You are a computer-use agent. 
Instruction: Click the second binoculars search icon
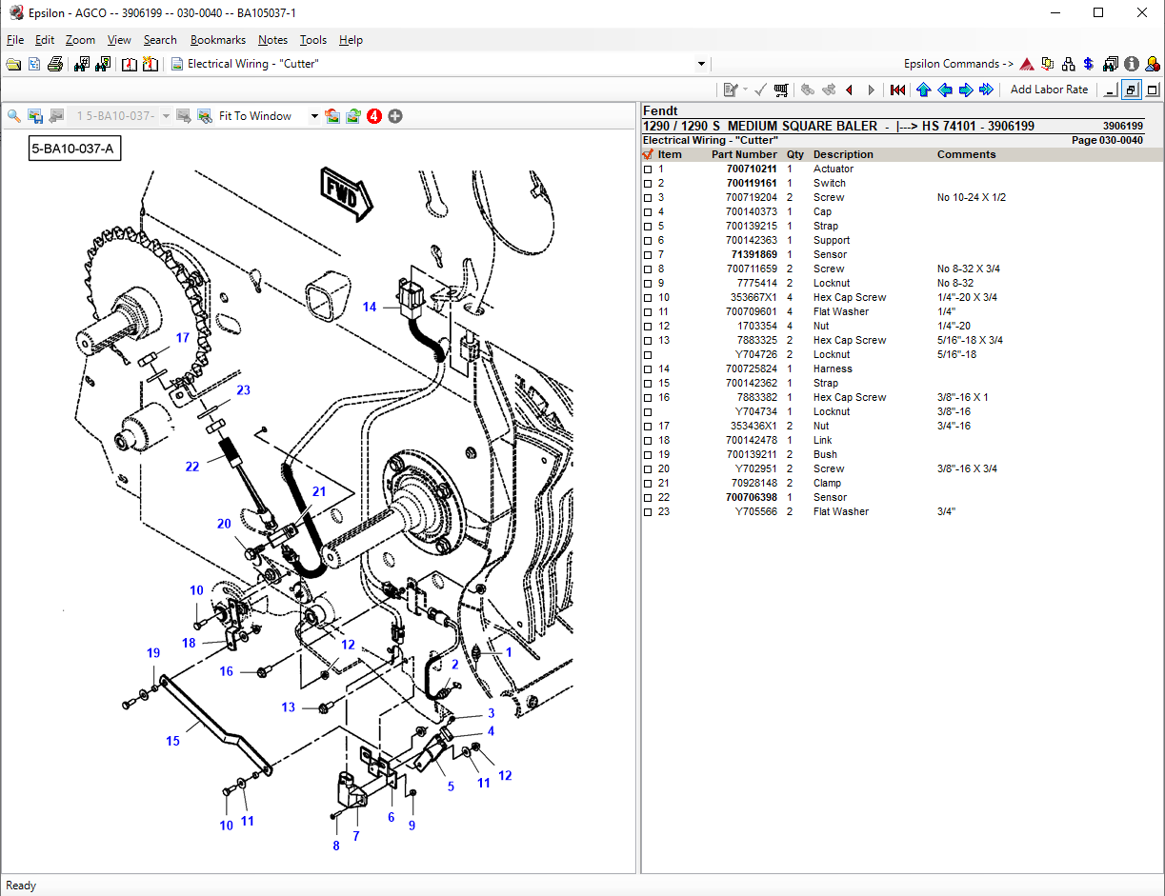[x=103, y=64]
